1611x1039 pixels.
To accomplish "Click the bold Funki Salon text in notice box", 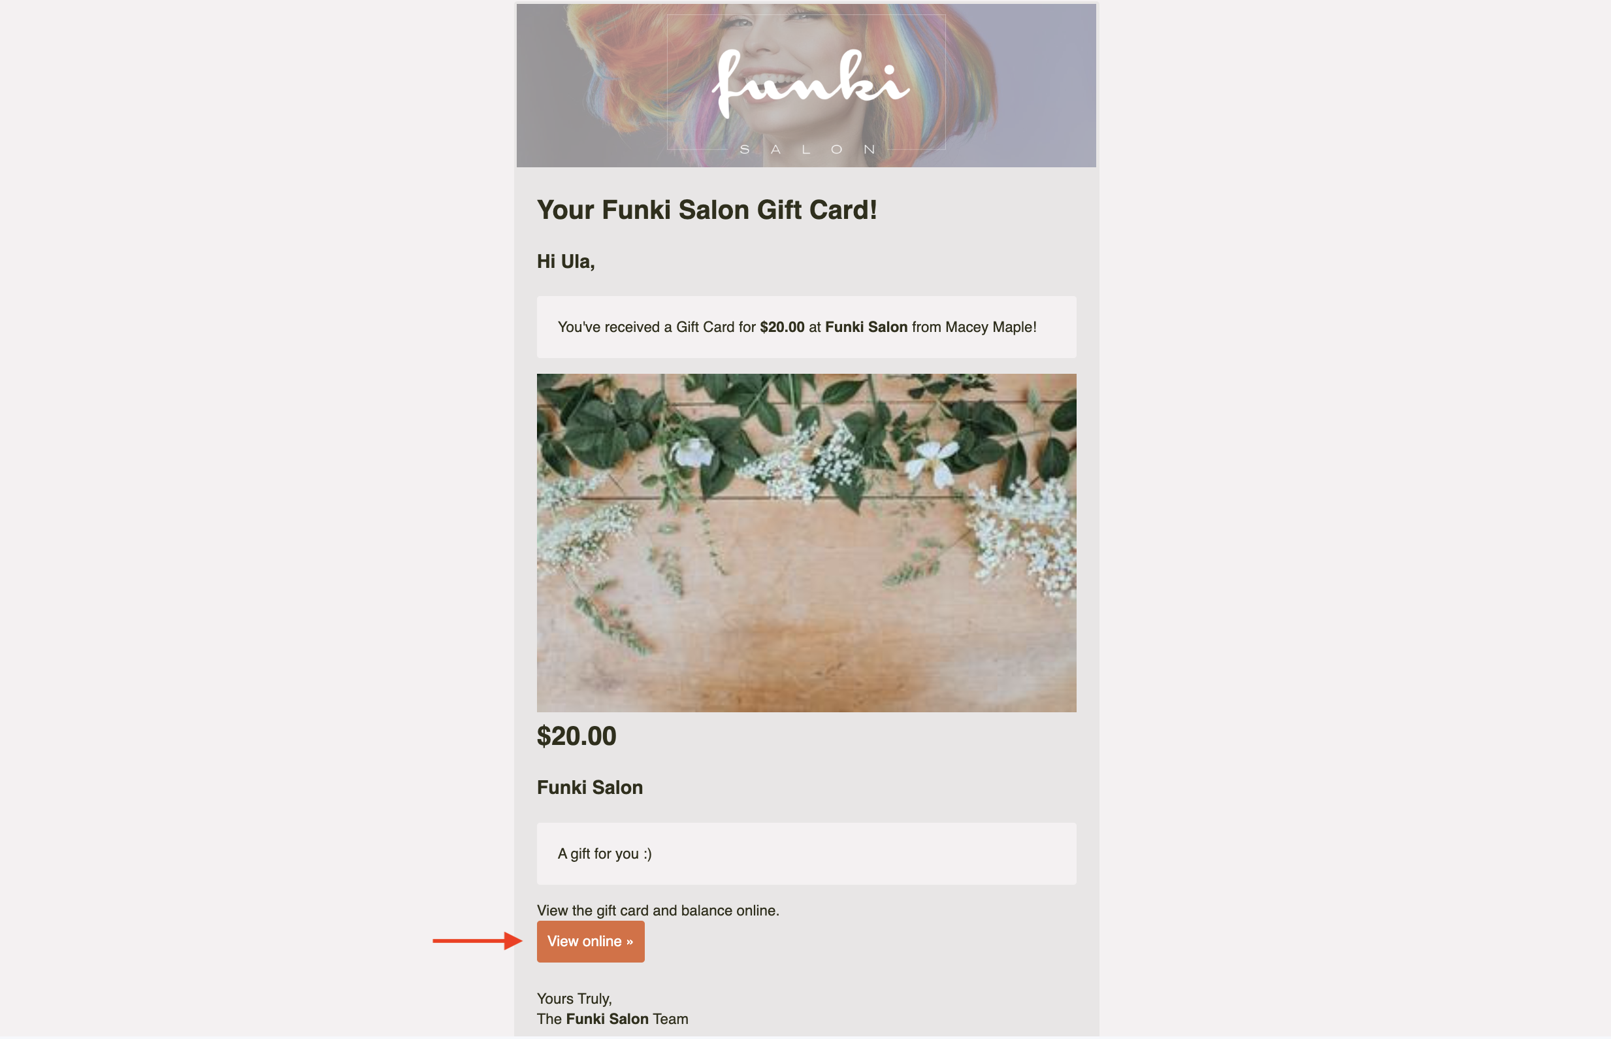I will [867, 327].
